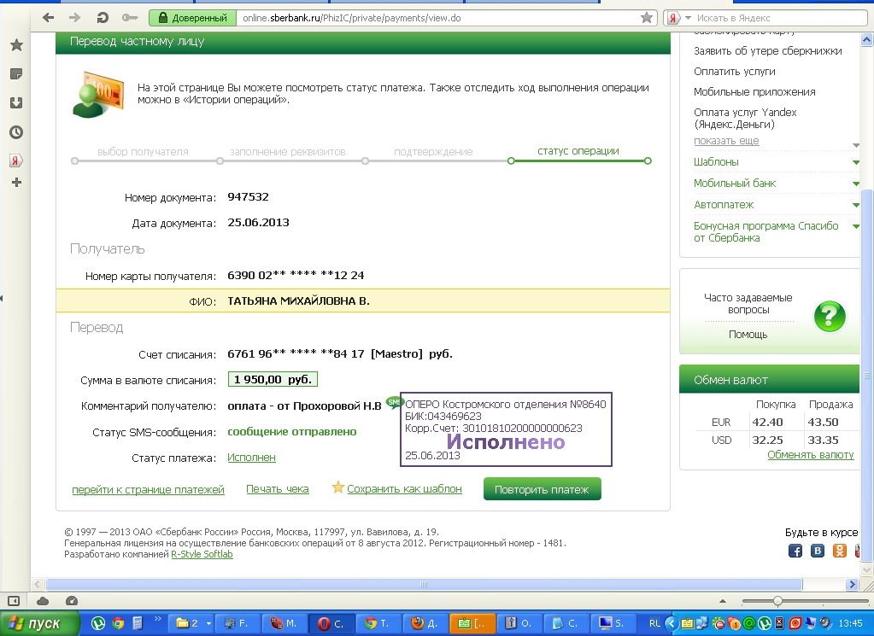The width and height of the screenshot is (874, 636).
Task: Expand hidden system tray icons arrow
Action: pos(672,623)
